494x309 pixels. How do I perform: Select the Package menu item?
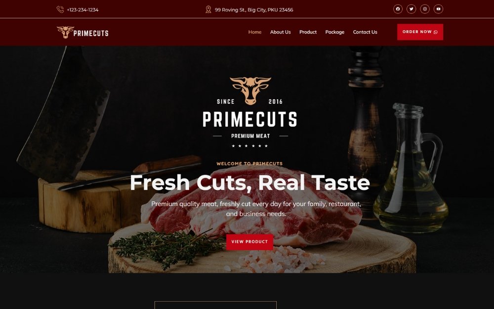click(334, 32)
